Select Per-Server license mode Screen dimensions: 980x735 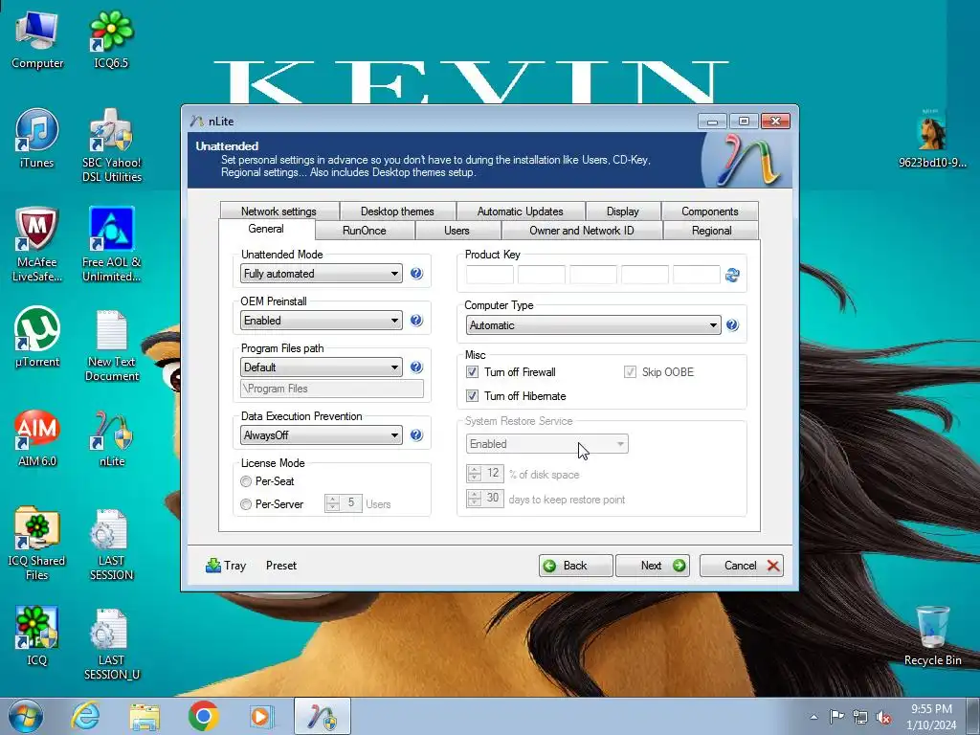tap(246, 504)
